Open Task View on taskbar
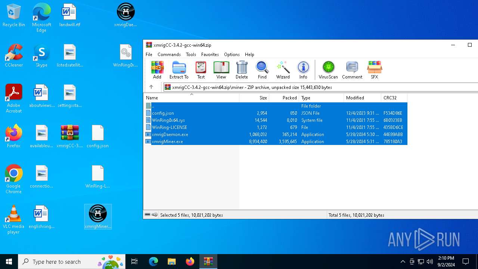This screenshot has width=478, height=269. coord(134,262)
